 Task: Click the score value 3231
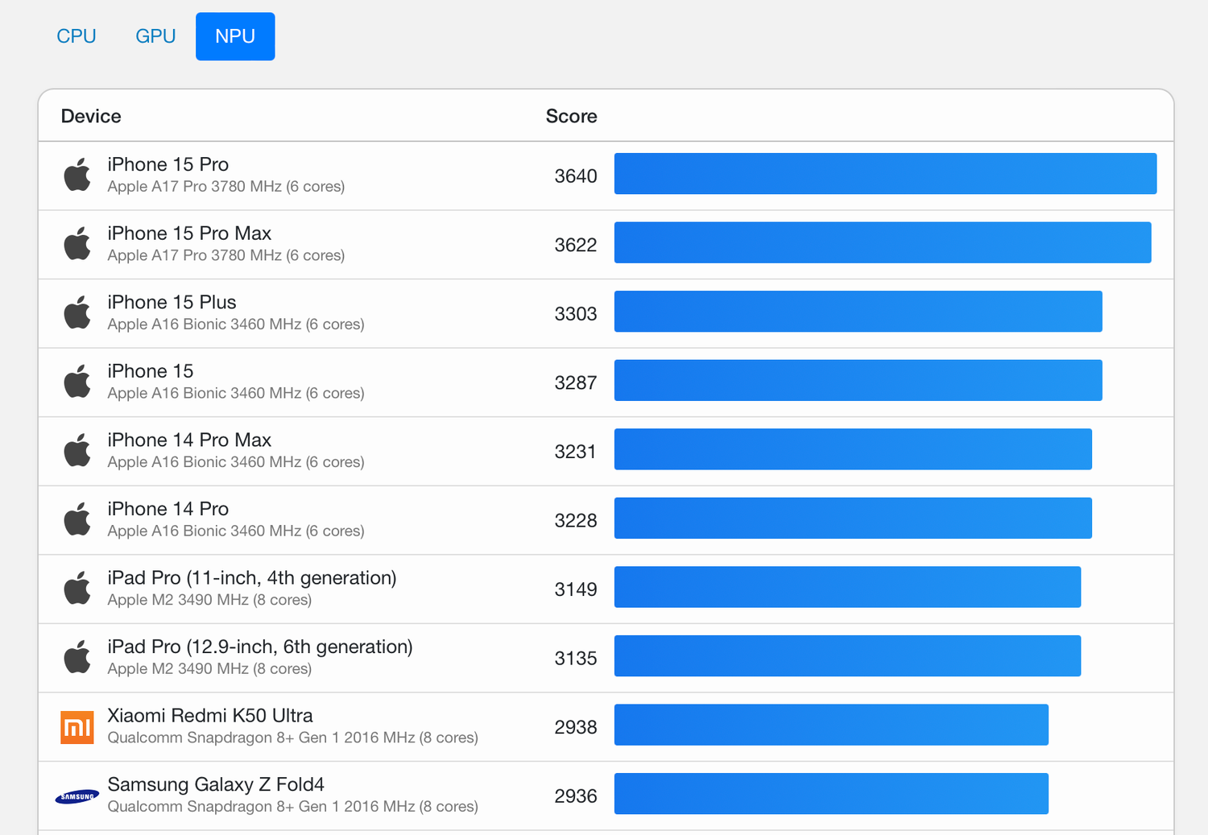[575, 452]
